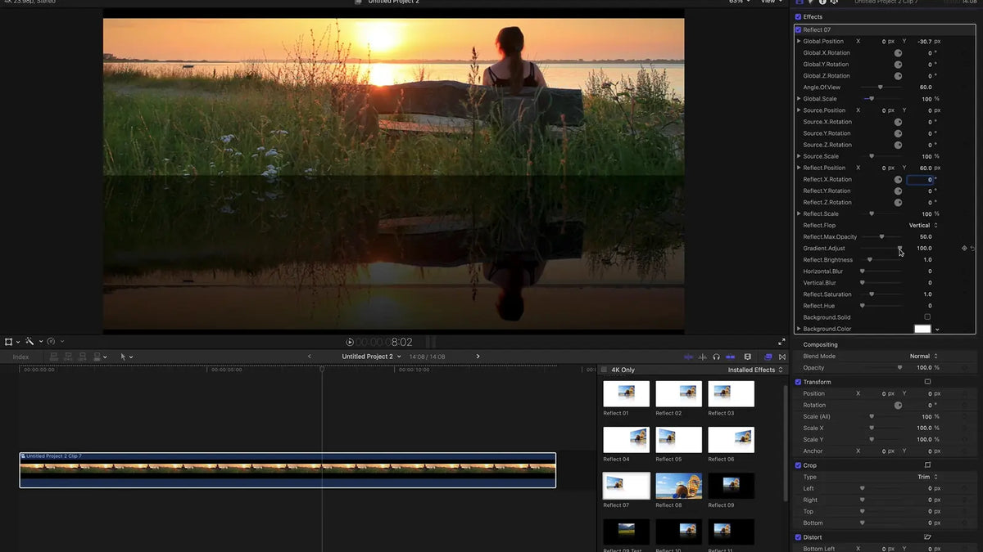The image size is (983, 552).
Task: Open clip appearance filmstrip icon
Action: (x=749, y=357)
